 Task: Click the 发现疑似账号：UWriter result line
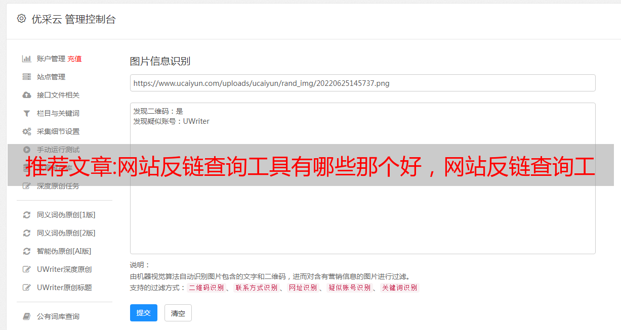172,121
